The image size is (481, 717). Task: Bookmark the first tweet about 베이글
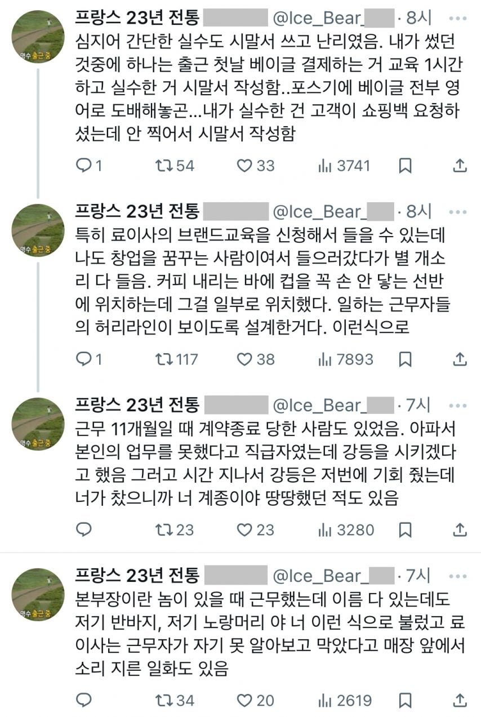pos(405,165)
